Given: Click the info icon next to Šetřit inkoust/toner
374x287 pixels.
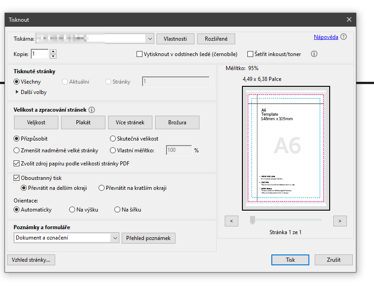Looking at the screenshot, I should coord(314,54).
